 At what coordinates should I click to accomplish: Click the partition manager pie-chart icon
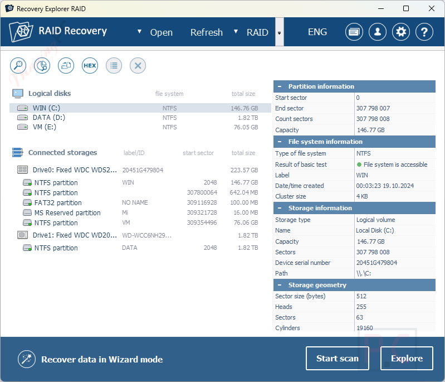[x=42, y=66]
